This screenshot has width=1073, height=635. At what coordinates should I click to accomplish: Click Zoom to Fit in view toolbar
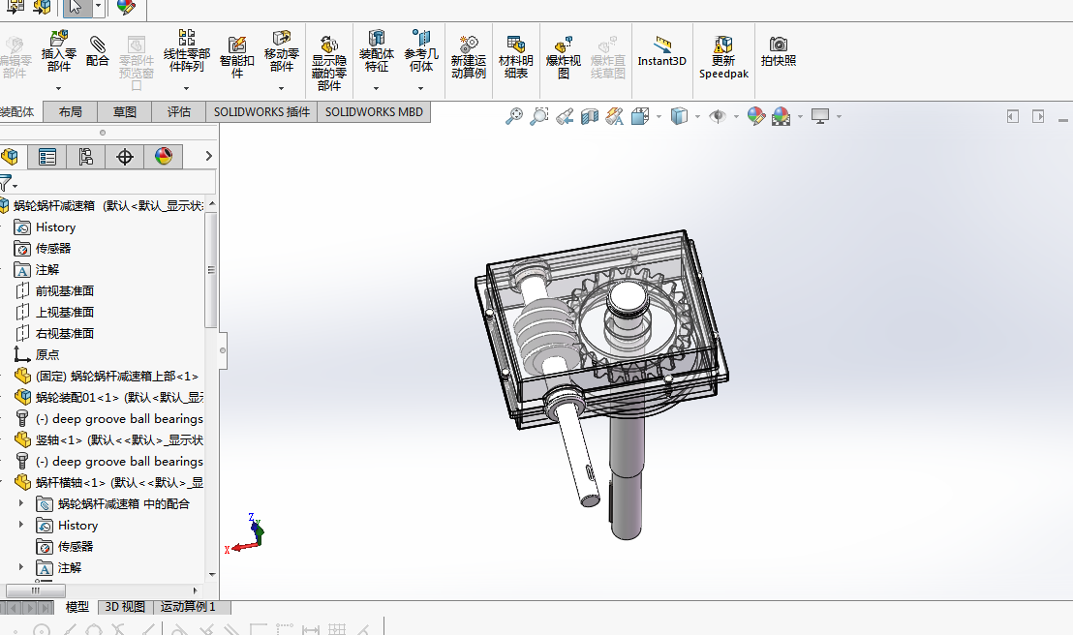coord(514,116)
